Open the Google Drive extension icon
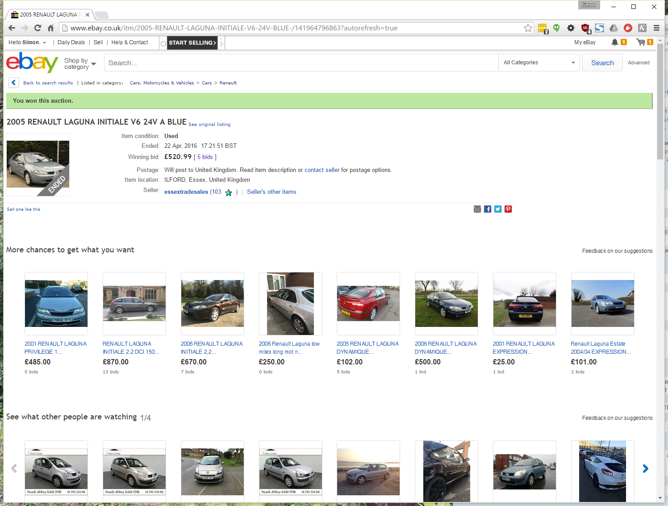Screen dimensions: 668x506 614,28
